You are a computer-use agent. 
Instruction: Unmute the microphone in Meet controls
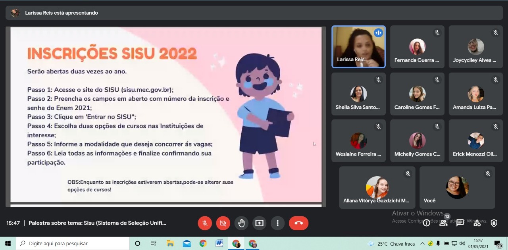pos(205,223)
